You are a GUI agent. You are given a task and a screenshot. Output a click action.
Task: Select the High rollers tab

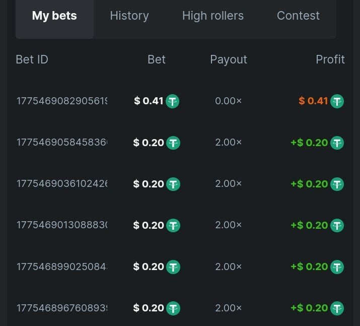213,16
